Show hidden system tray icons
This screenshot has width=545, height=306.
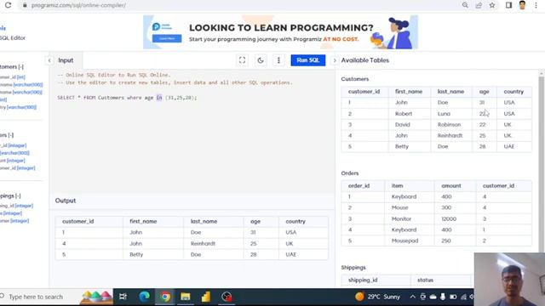coord(412,297)
